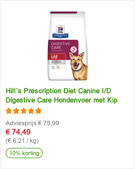Click the blue Prescription Diet banner

tap(60, 36)
